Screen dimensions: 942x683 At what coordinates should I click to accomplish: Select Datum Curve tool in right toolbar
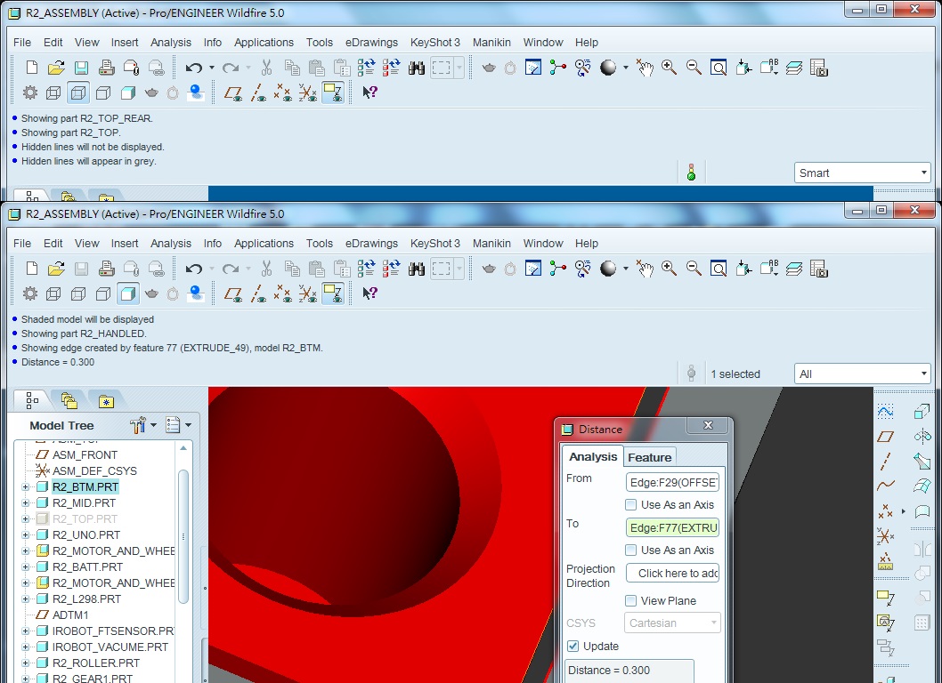click(886, 485)
